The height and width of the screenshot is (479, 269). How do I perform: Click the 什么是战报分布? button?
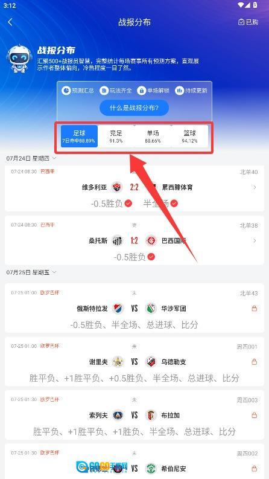point(134,108)
